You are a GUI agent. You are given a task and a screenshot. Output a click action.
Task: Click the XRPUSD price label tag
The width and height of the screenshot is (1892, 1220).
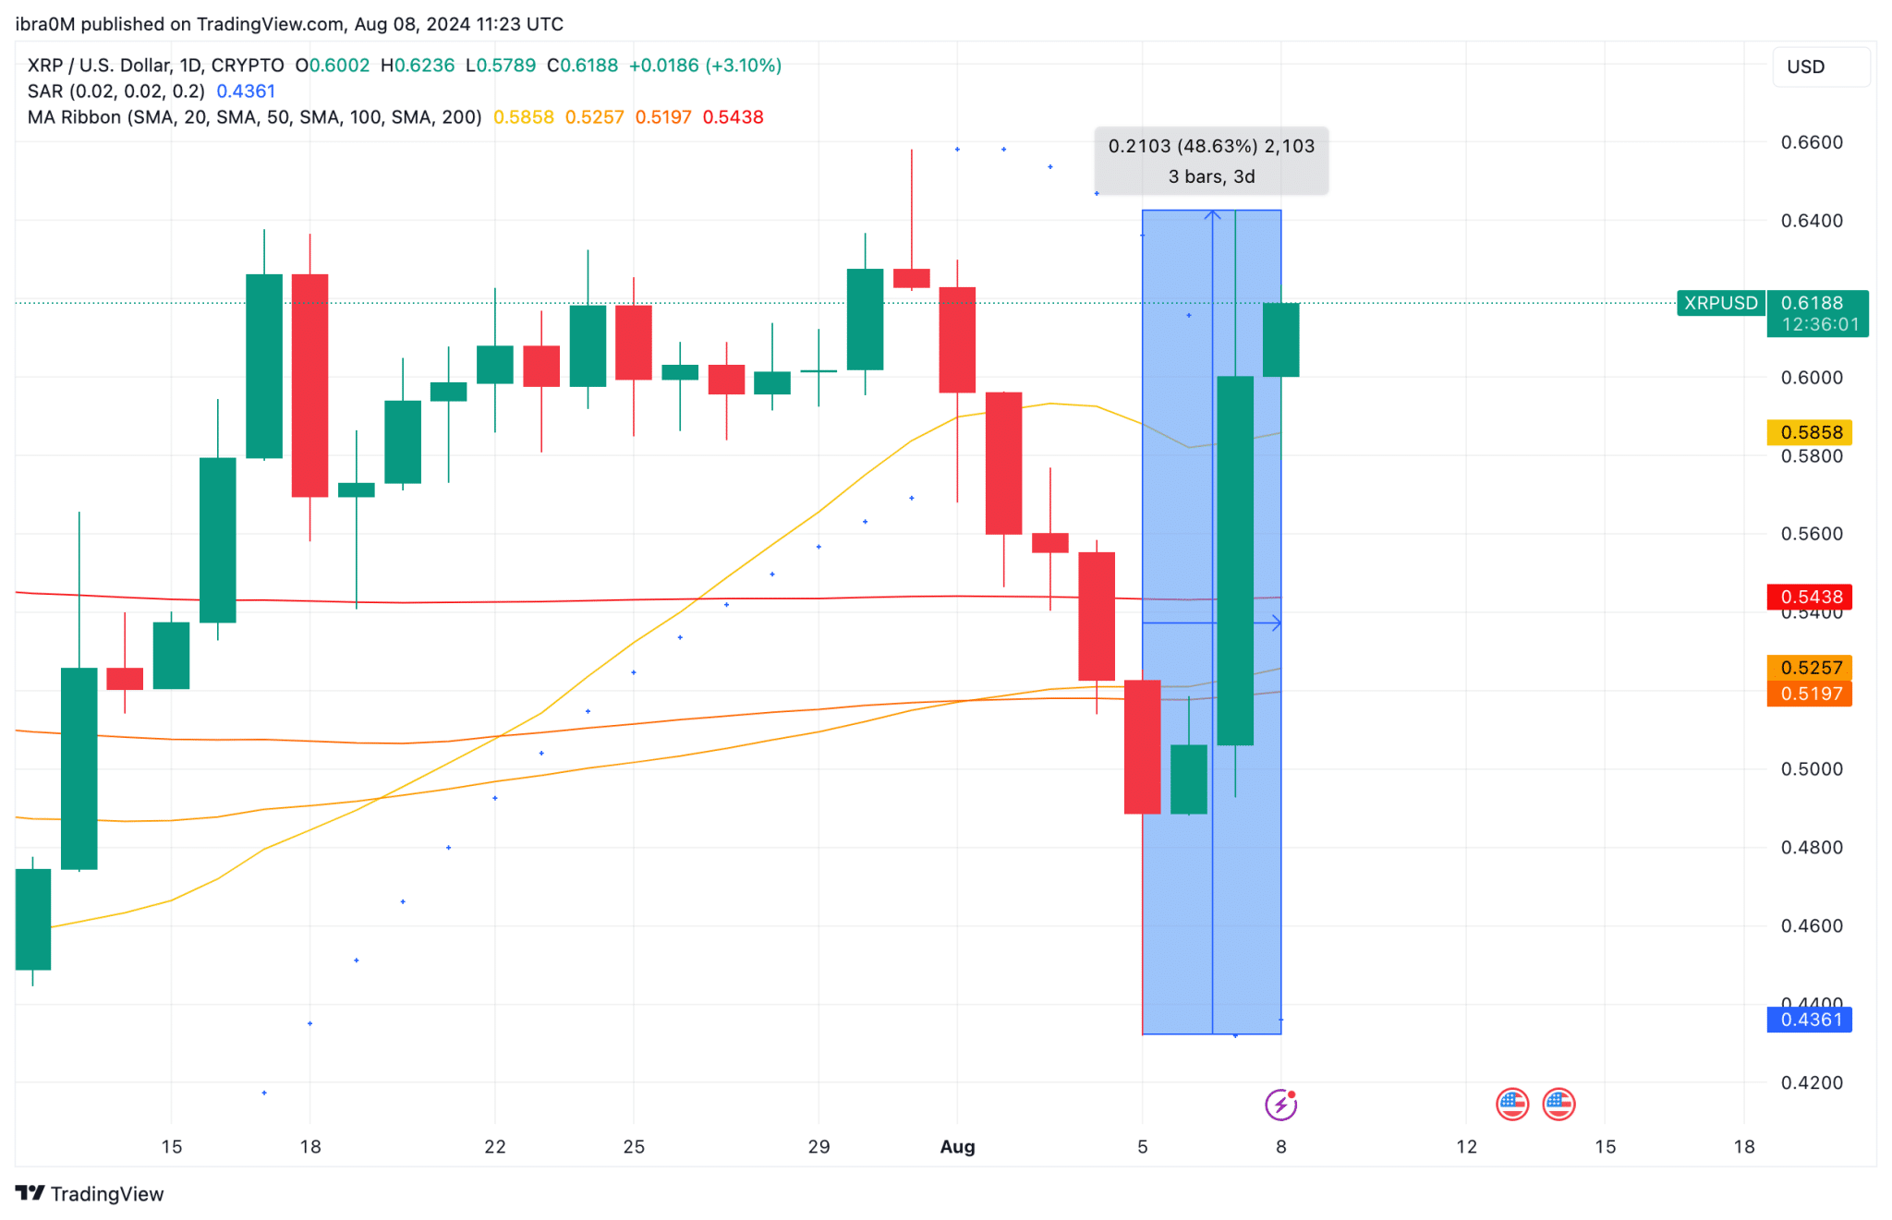click(1720, 303)
